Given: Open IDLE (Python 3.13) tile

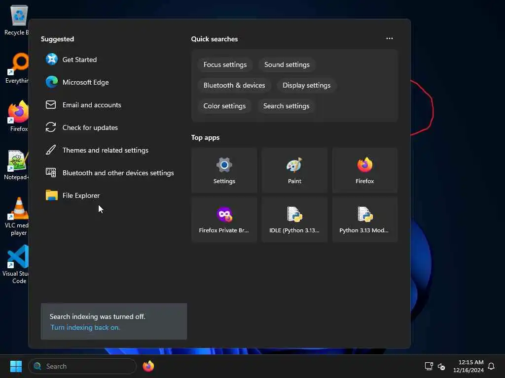Looking at the screenshot, I should 294,220.
